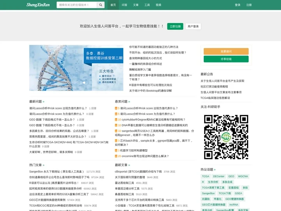The width and height of the screenshot is (281, 211).
Task: Open article 关于国际期刊预警的整理
Action: coord(130,177)
